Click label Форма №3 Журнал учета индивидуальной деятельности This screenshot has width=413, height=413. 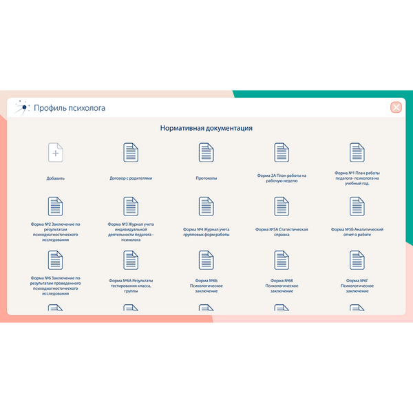pos(131,232)
